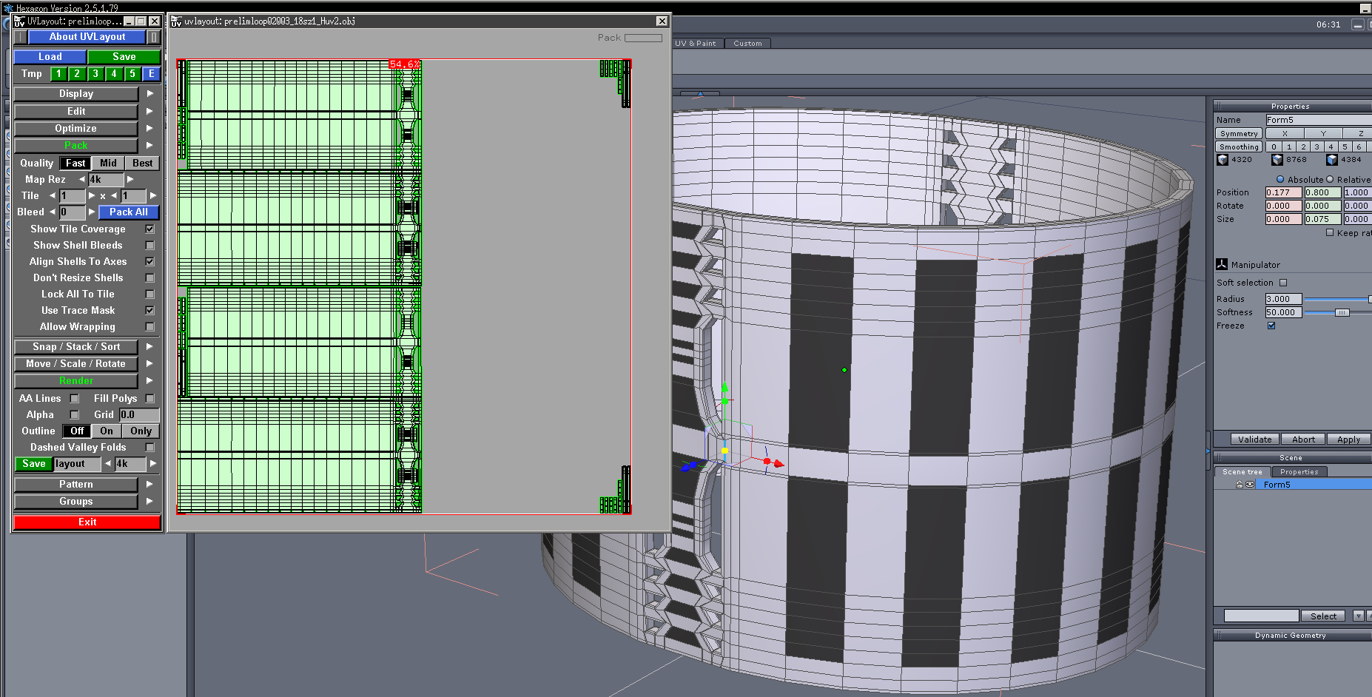Image resolution: width=1372 pixels, height=697 pixels.
Task: Click the grip button left of About UVLayout
Action: click(x=21, y=37)
